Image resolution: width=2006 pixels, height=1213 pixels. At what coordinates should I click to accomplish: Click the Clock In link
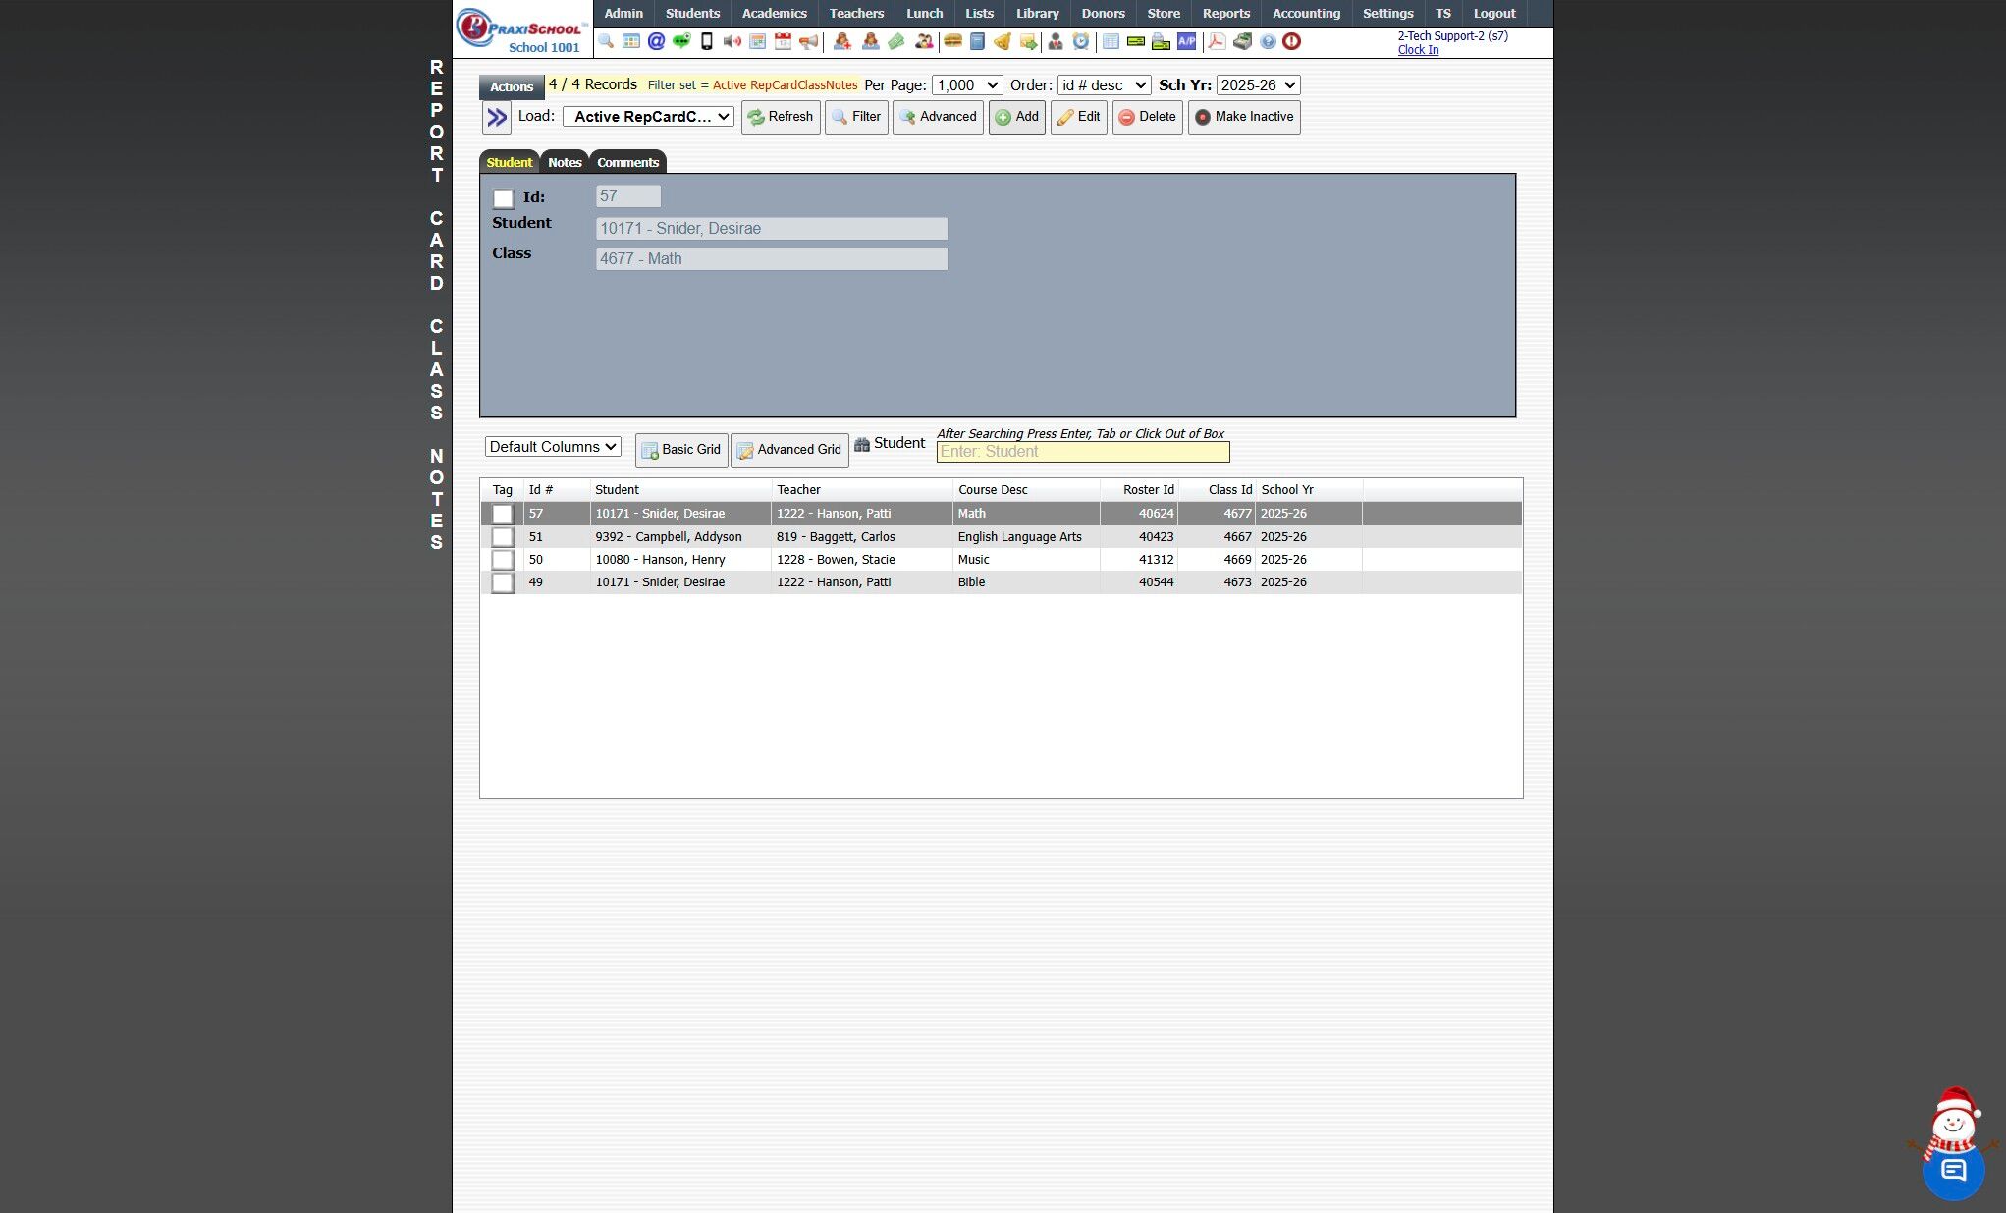[x=1418, y=50]
